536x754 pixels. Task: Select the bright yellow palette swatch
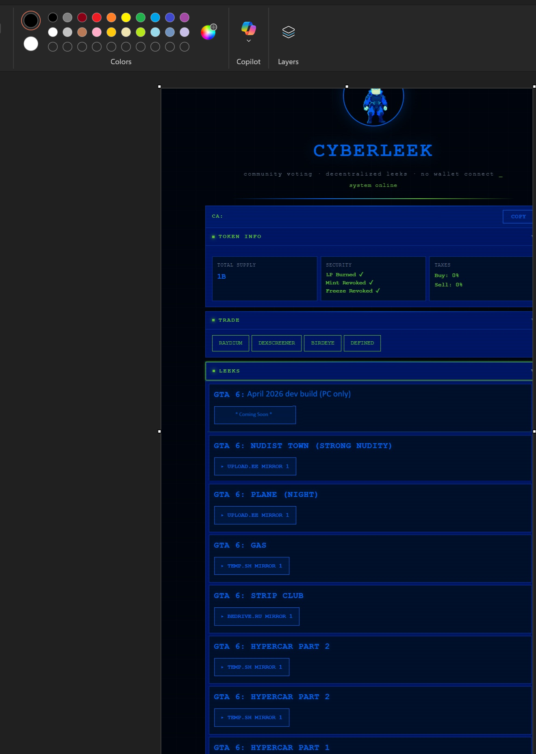[126, 17]
